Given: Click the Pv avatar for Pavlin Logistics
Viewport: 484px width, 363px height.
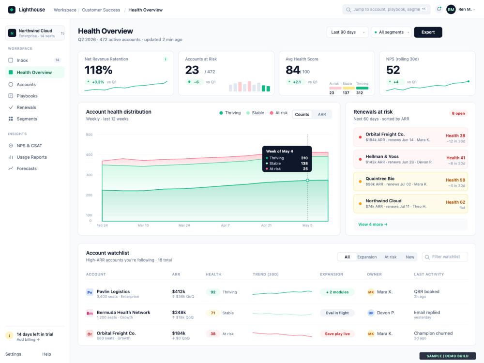Looking at the screenshot, I should (90, 292).
